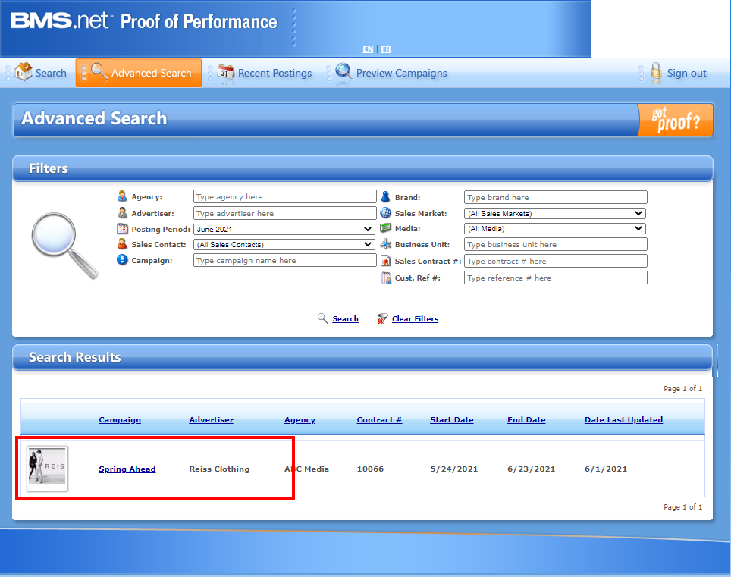Click the got proof? orange badge
Viewport: 731px width, 577px height.
pyautogui.click(x=675, y=120)
